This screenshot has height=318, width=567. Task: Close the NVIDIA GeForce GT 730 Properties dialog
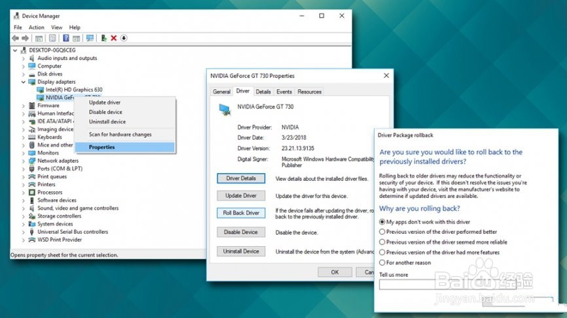tap(386, 75)
